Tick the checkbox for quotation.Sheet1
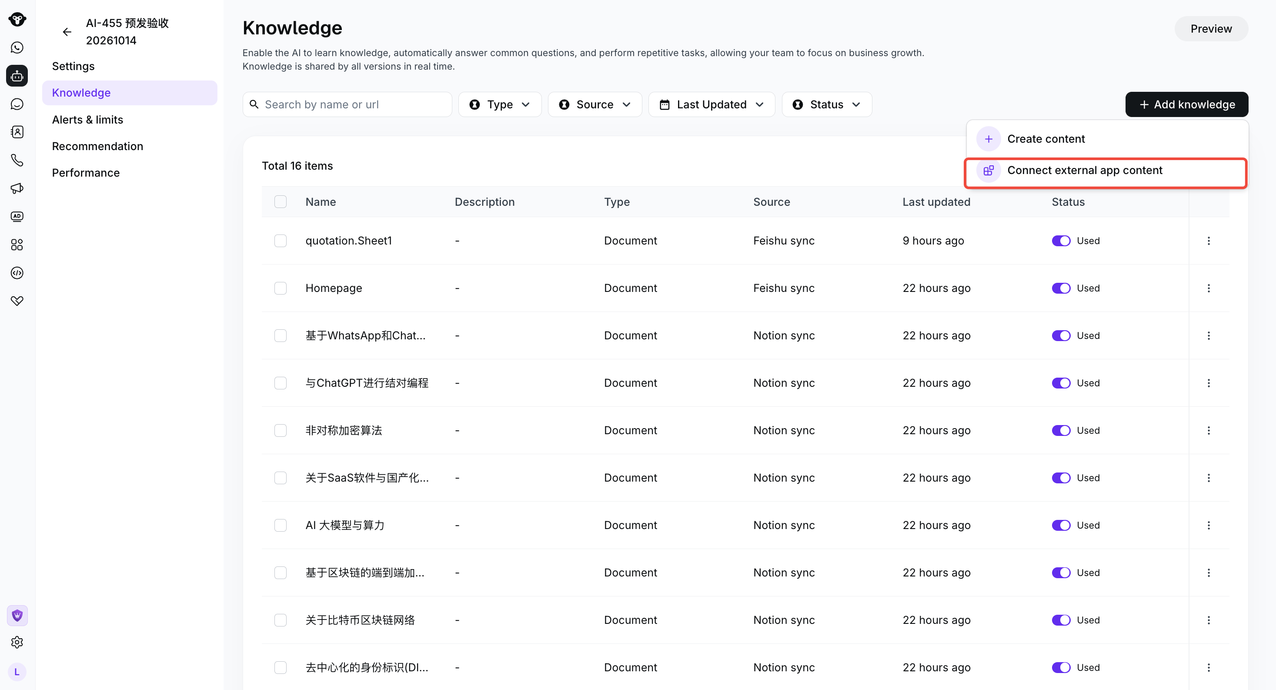Screen dimensions: 1276x690 [x=281, y=241]
